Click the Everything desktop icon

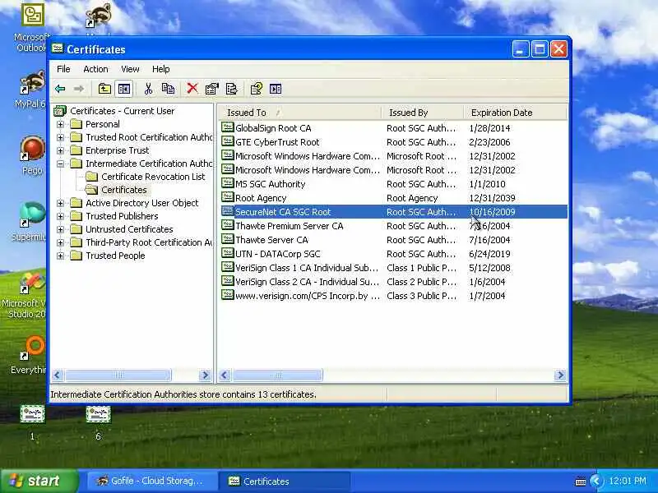tap(32, 348)
